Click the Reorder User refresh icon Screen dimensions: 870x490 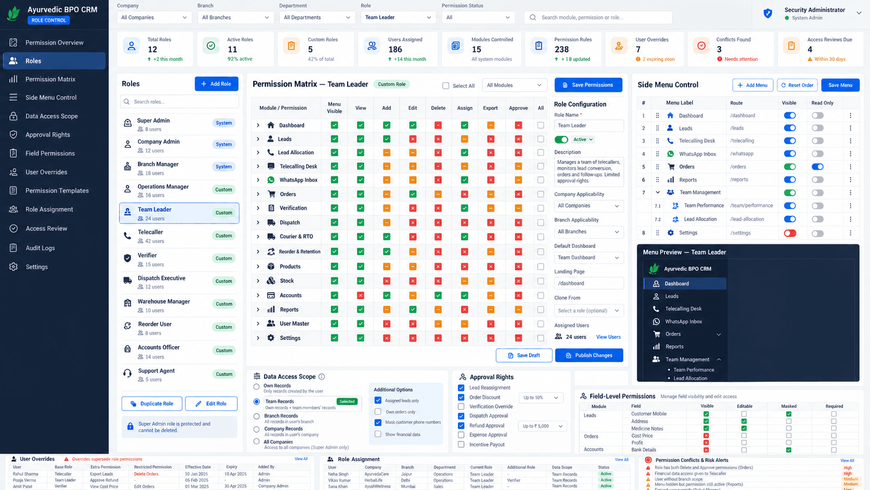point(127,325)
